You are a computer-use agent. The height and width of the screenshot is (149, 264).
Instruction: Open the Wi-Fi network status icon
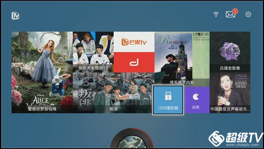[x=216, y=14]
